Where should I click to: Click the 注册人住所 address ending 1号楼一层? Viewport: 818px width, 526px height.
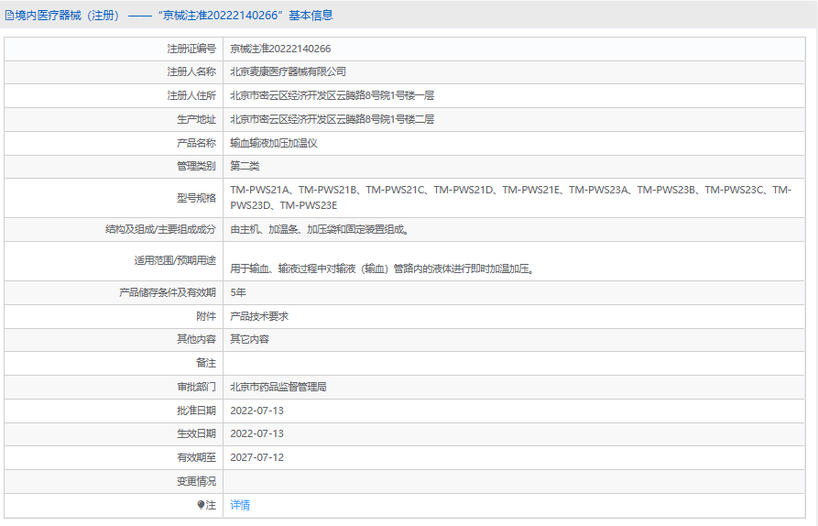coord(333,95)
